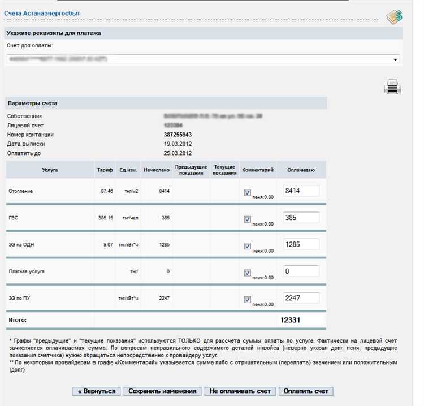Click the Отопление tariff value 87.46
This screenshot has height=406, width=424.
pos(107,191)
